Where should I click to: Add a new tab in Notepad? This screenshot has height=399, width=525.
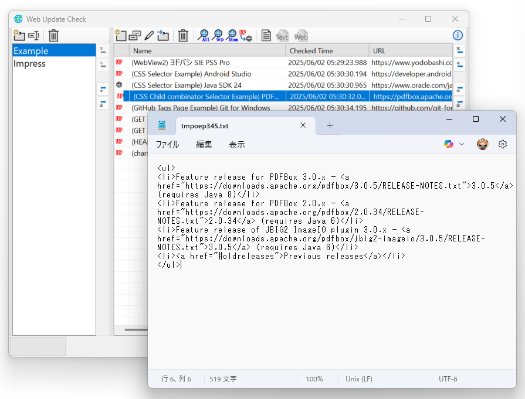click(x=330, y=126)
